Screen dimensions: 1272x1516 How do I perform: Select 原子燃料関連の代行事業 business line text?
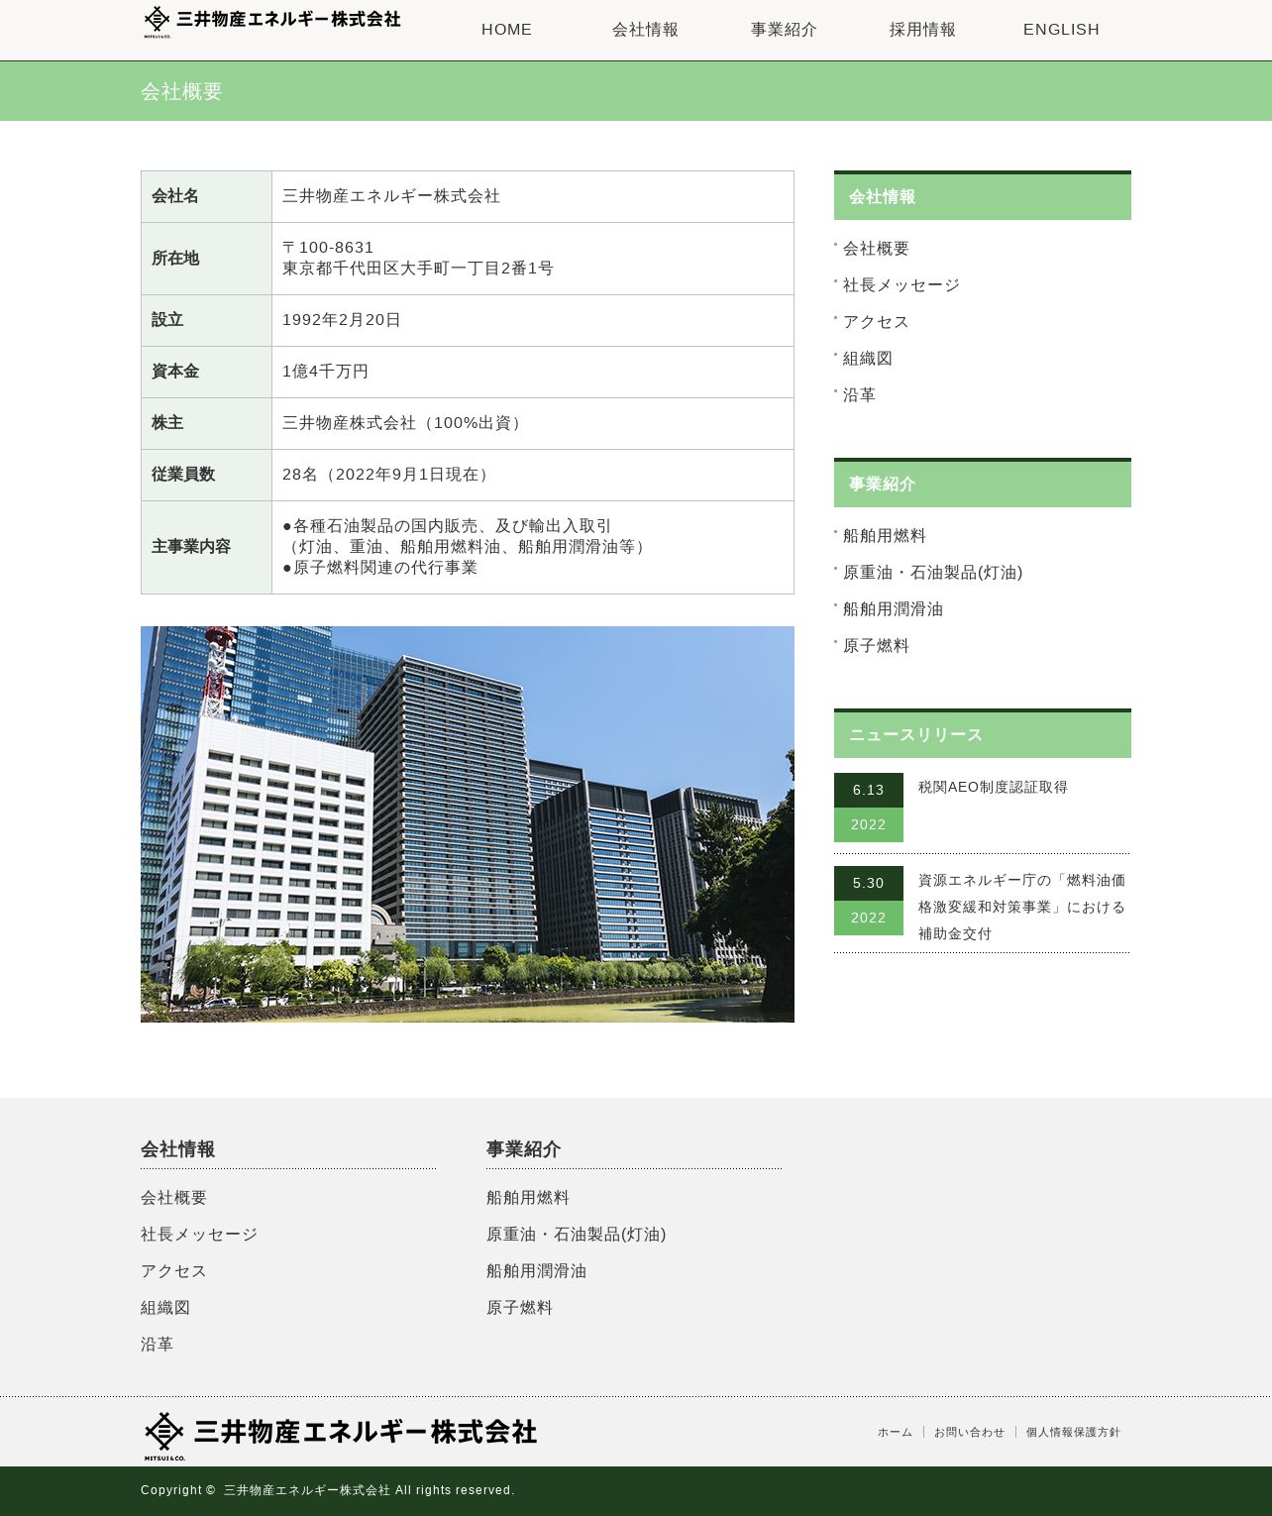tap(385, 568)
